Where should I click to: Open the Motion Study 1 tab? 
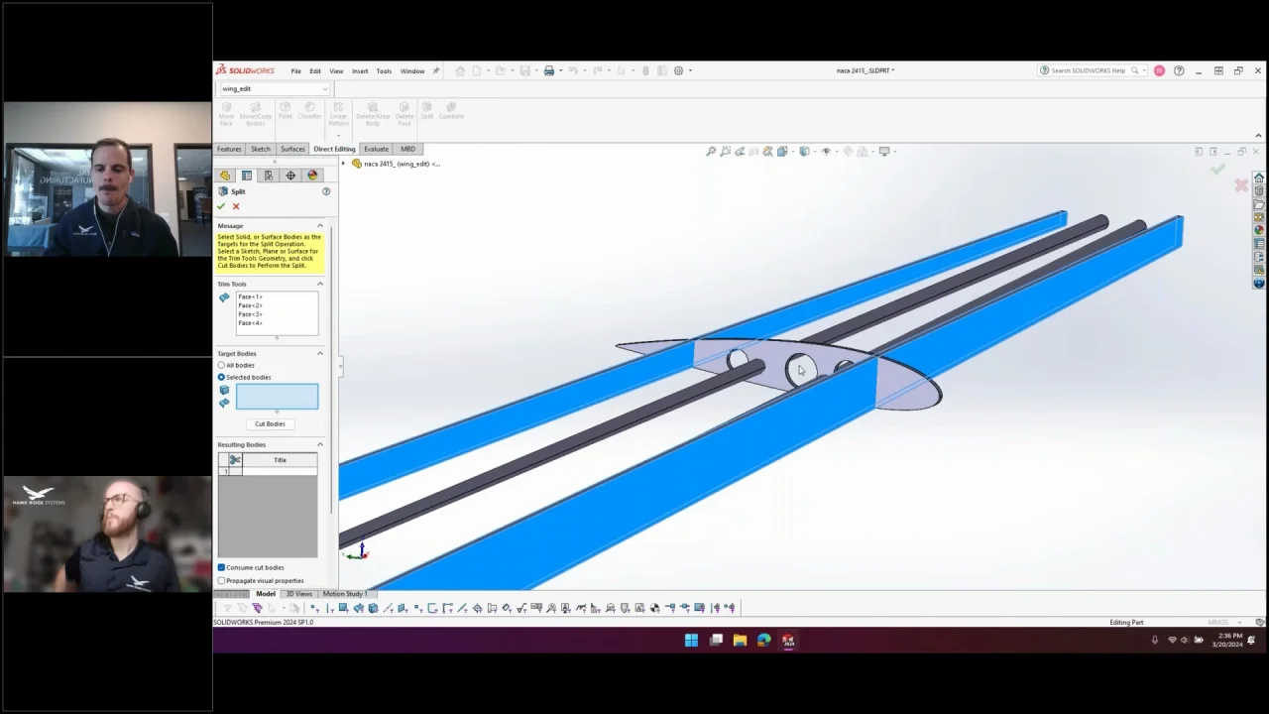point(346,594)
